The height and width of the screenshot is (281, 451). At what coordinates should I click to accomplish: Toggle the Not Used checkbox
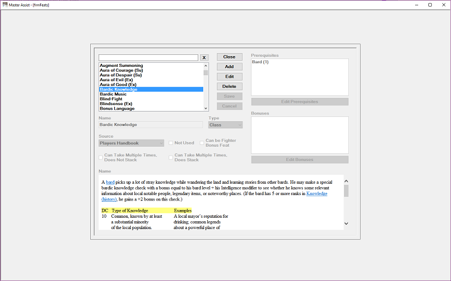[x=171, y=143]
